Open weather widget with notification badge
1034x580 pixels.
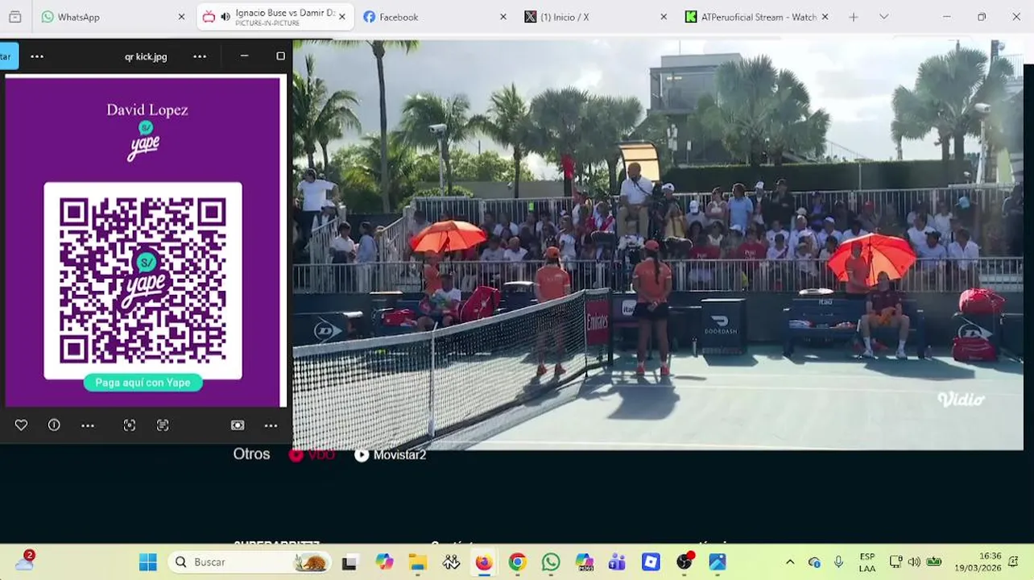click(26, 561)
